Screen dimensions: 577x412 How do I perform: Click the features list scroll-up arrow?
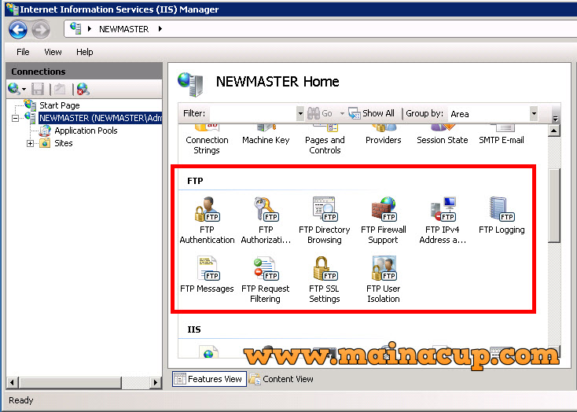(554, 131)
